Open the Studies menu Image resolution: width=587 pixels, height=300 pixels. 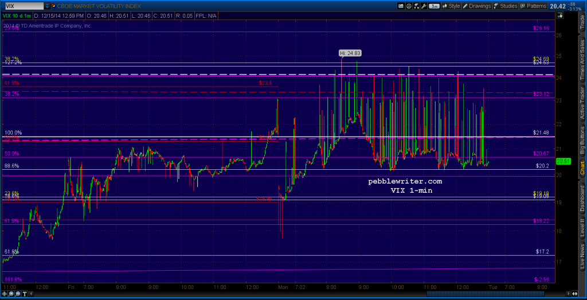pos(506,6)
